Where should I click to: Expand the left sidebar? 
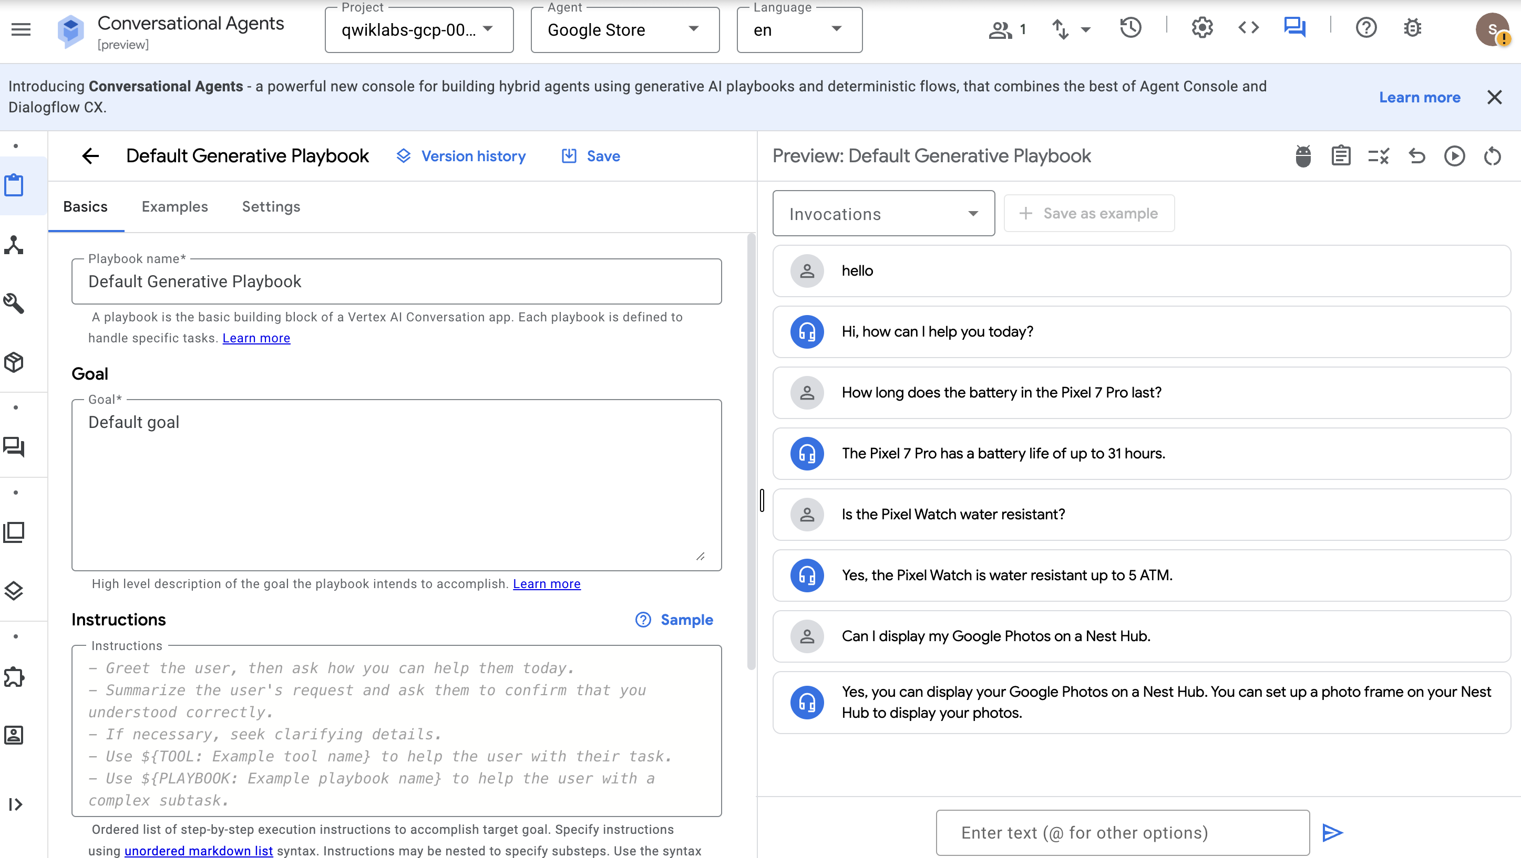click(15, 804)
